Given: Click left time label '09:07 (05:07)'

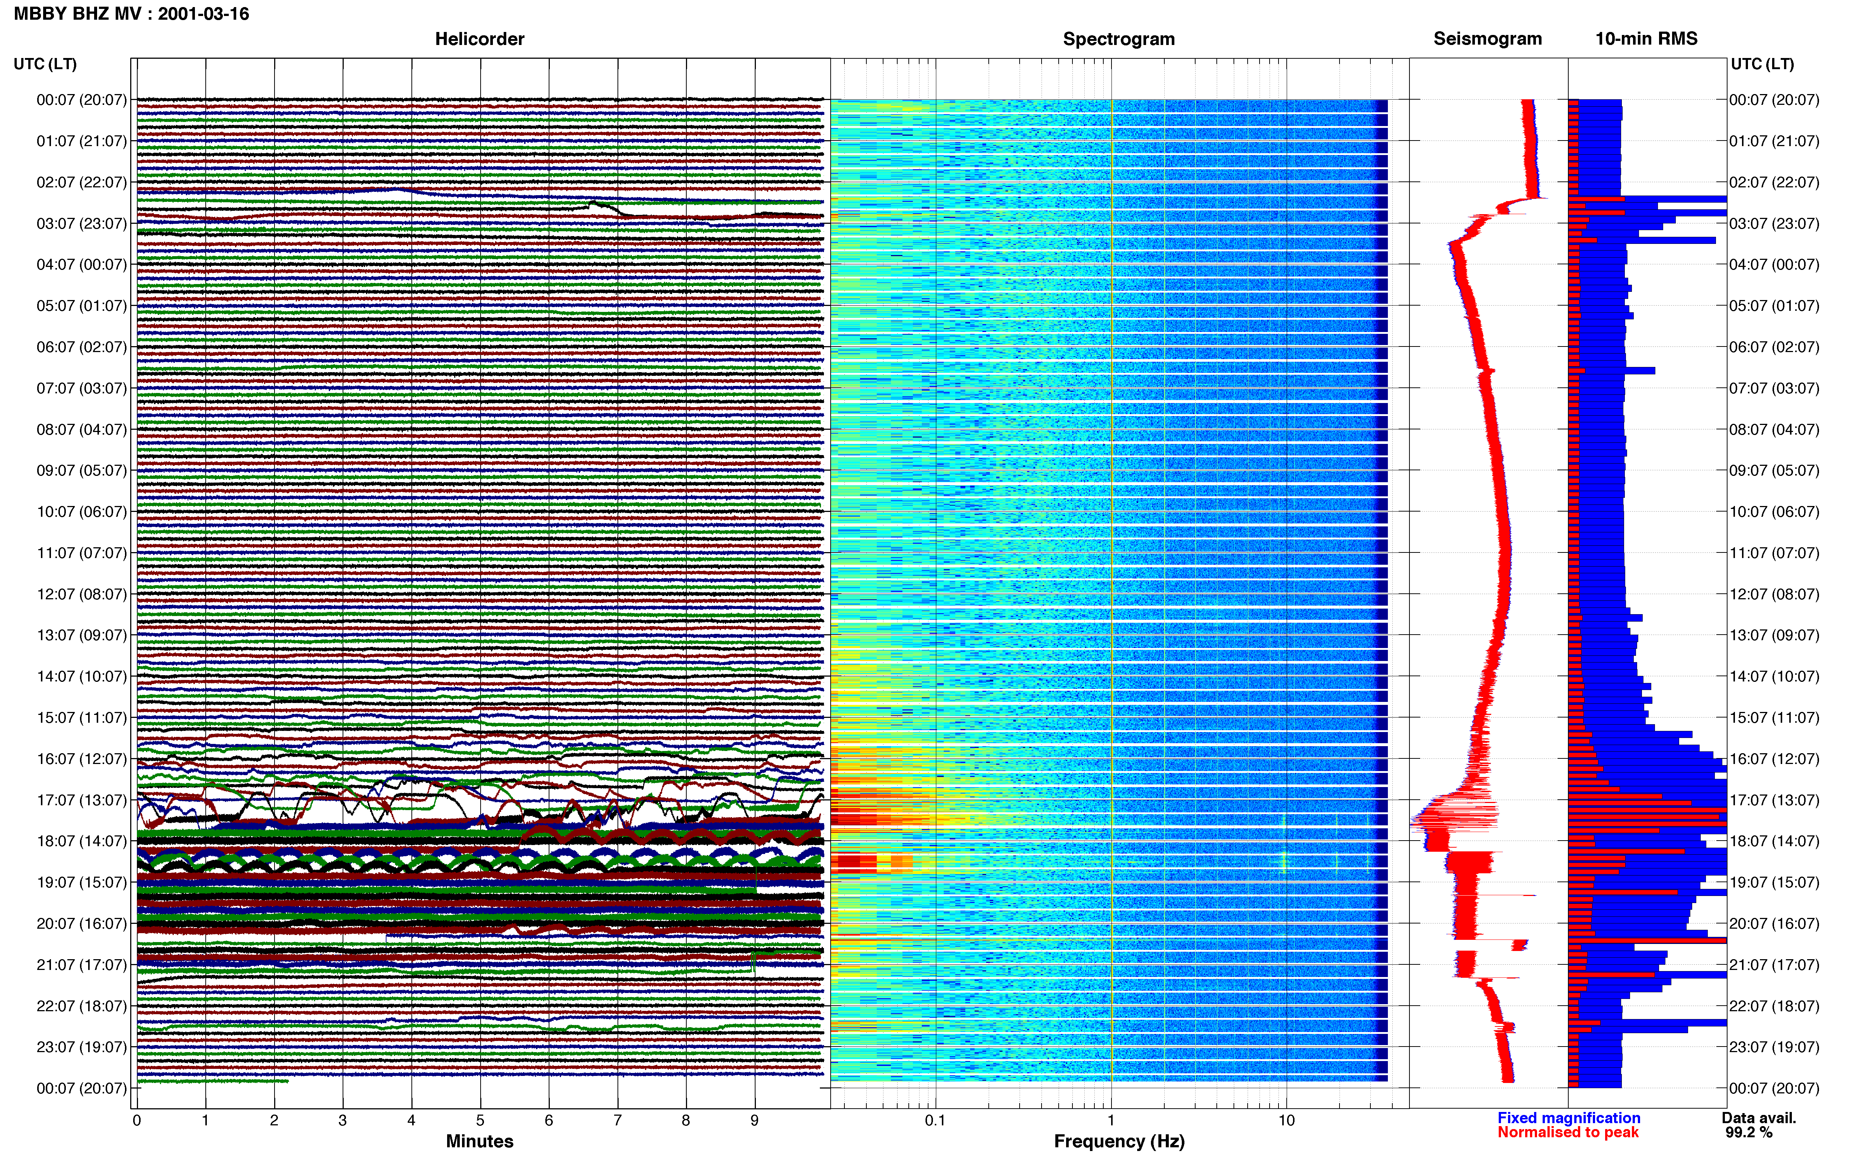Looking at the screenshot, I should click(82, 470).
